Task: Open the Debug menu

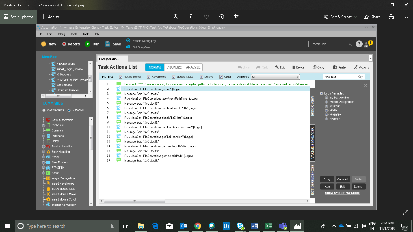Action: [x=61, y=34]
